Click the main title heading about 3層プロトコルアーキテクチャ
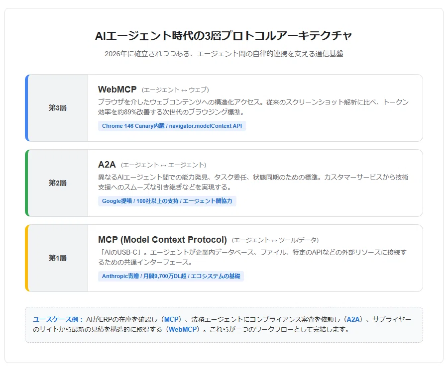 point(224,36)
